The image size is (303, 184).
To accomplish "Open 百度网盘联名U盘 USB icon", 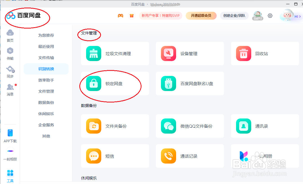I will [x=169, y=83].
